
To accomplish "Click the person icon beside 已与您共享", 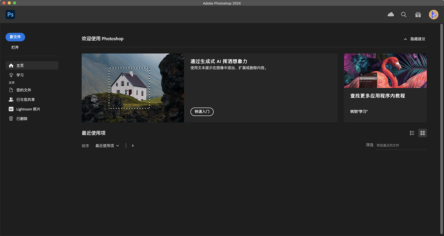I will [11, 100].
